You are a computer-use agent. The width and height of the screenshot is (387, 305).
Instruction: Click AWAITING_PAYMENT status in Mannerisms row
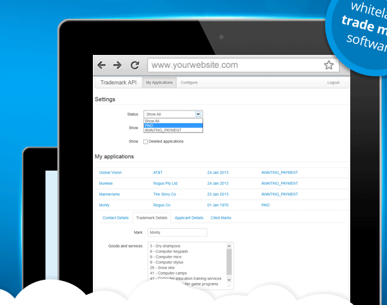pos(279,195)
